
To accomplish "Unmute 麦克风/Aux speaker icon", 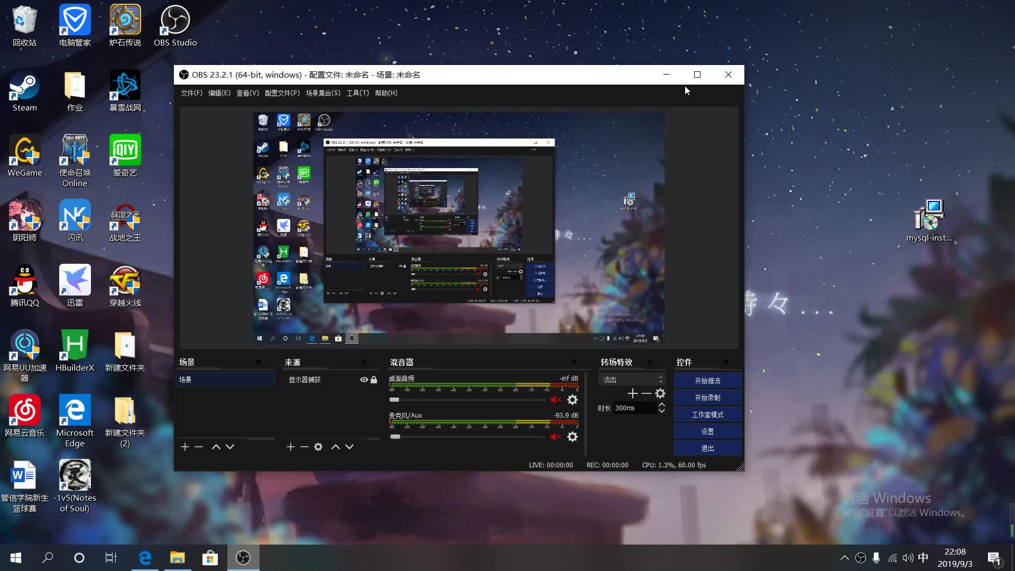I will click(555, 437).
